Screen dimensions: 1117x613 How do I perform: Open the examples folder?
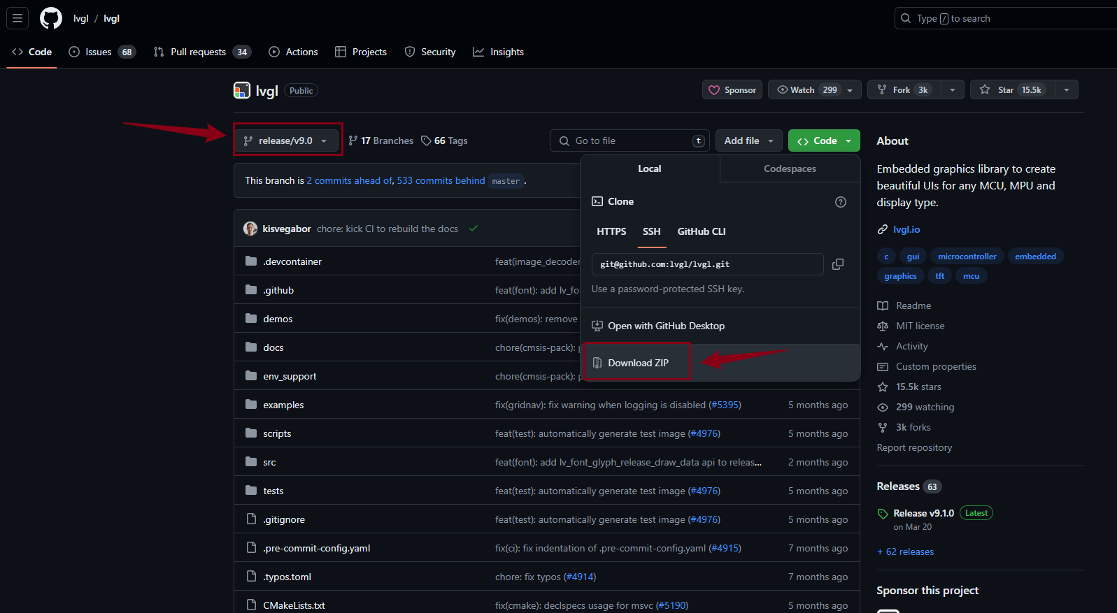283,405
